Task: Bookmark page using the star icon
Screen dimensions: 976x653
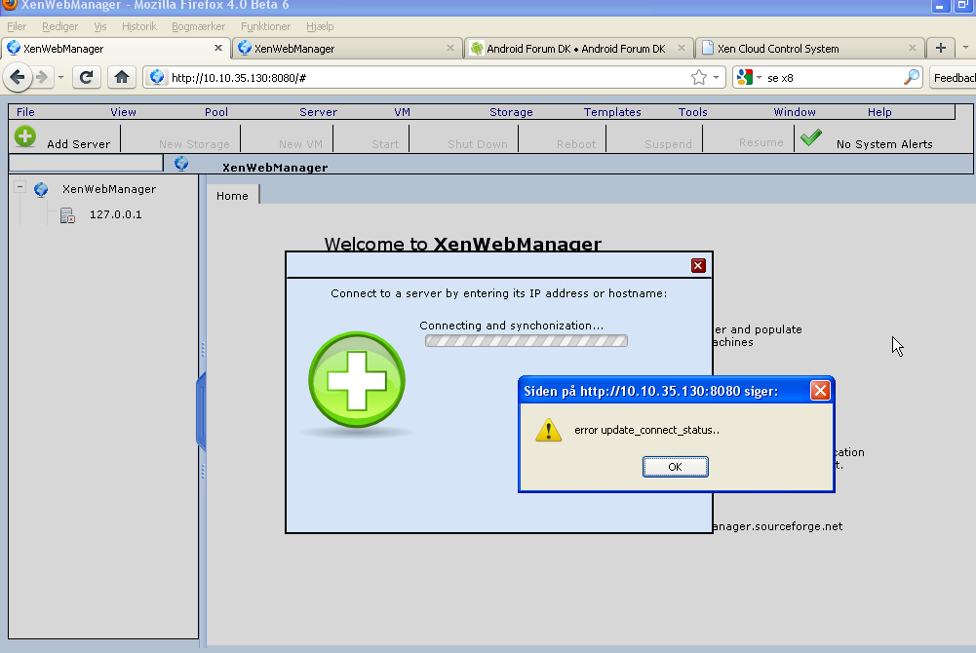Action: tap(698, 77)
